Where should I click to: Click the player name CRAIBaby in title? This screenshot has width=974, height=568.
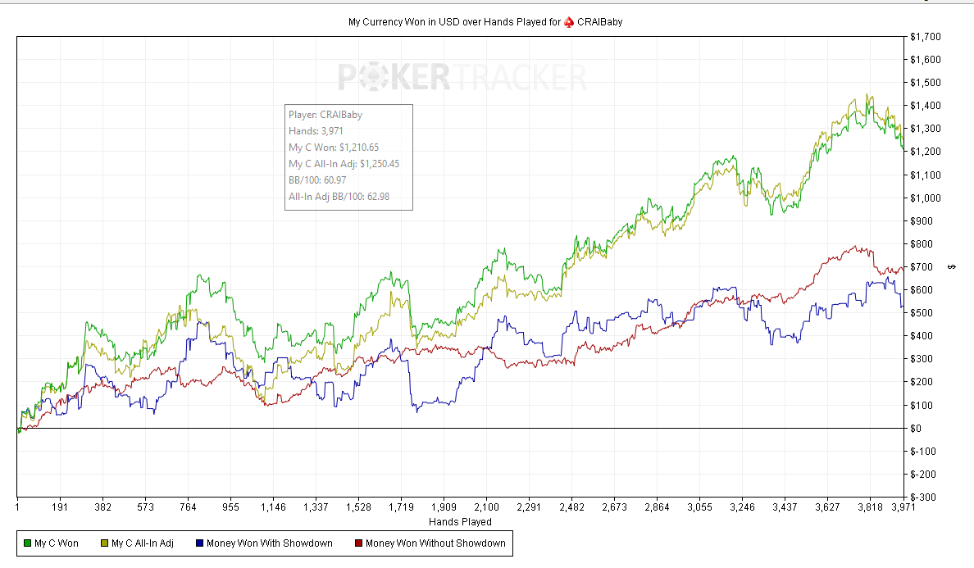[599, 22]
